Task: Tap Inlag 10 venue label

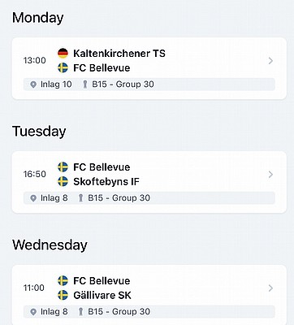Action: click(56, 84)
